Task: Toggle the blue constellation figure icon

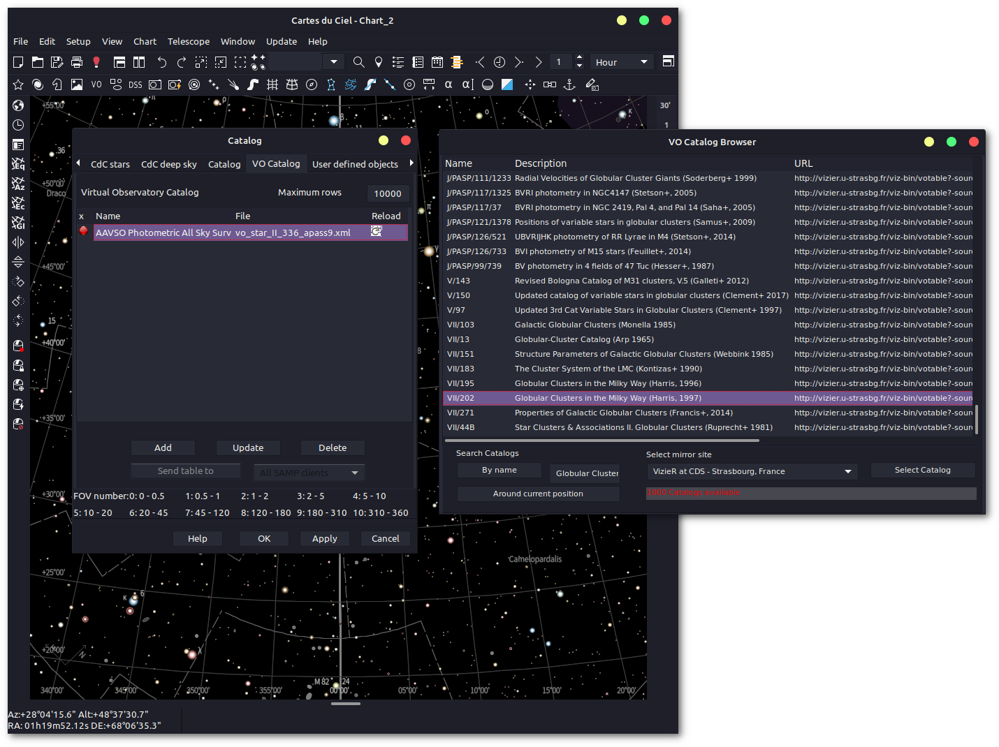Action: pyautogui.click(x=331, y=84)
